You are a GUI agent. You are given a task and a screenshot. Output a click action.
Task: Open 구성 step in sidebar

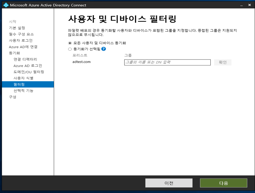(x=13, y=97)
